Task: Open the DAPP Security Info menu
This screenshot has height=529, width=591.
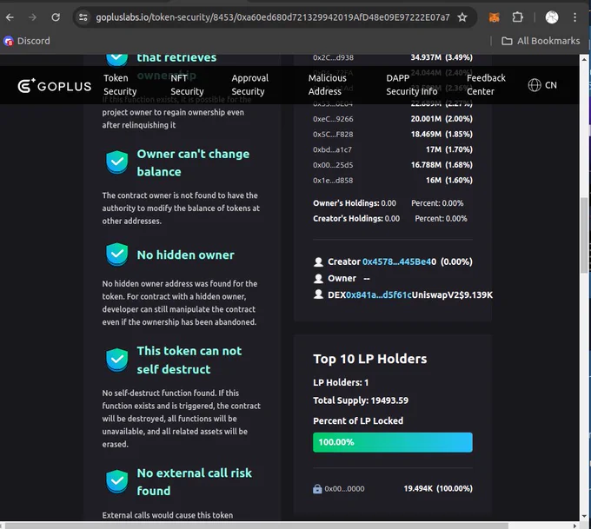Action: [x=412, y=85]
